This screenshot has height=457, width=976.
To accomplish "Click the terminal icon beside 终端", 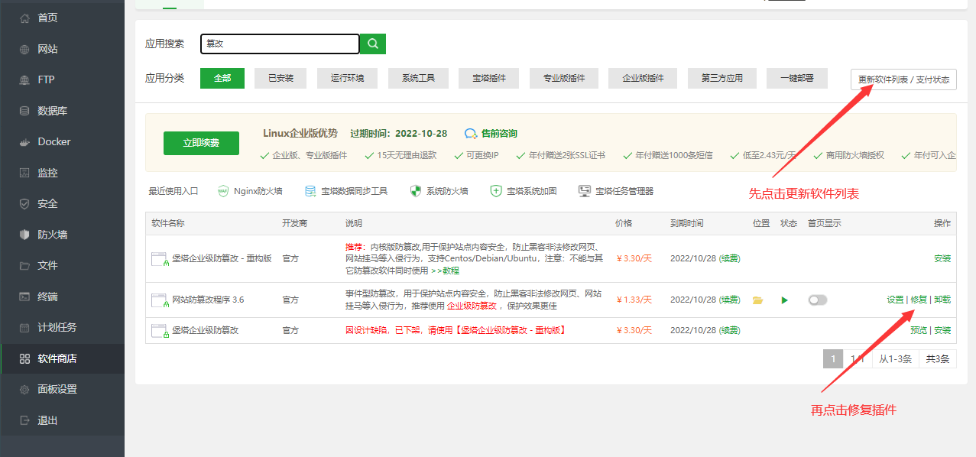I will [x=24, y=297].
